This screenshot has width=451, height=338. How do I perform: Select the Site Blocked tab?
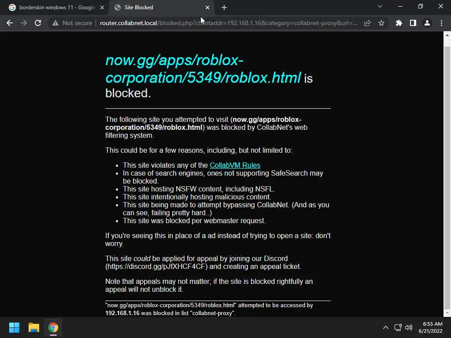[x=161, y=7]
